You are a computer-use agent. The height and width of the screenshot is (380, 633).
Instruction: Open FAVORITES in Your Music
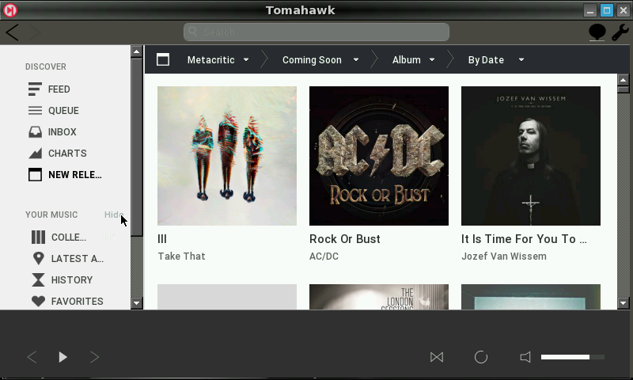[x=77, y=302]
